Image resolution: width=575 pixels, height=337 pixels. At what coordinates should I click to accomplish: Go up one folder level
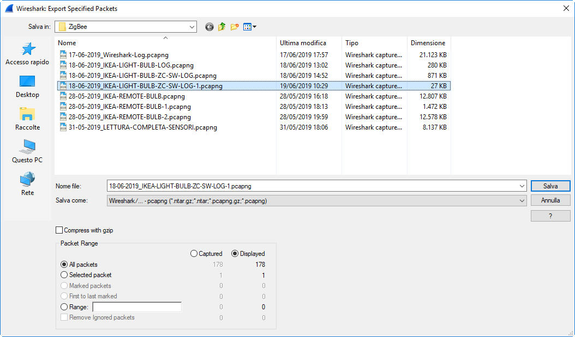coord(222,27)
